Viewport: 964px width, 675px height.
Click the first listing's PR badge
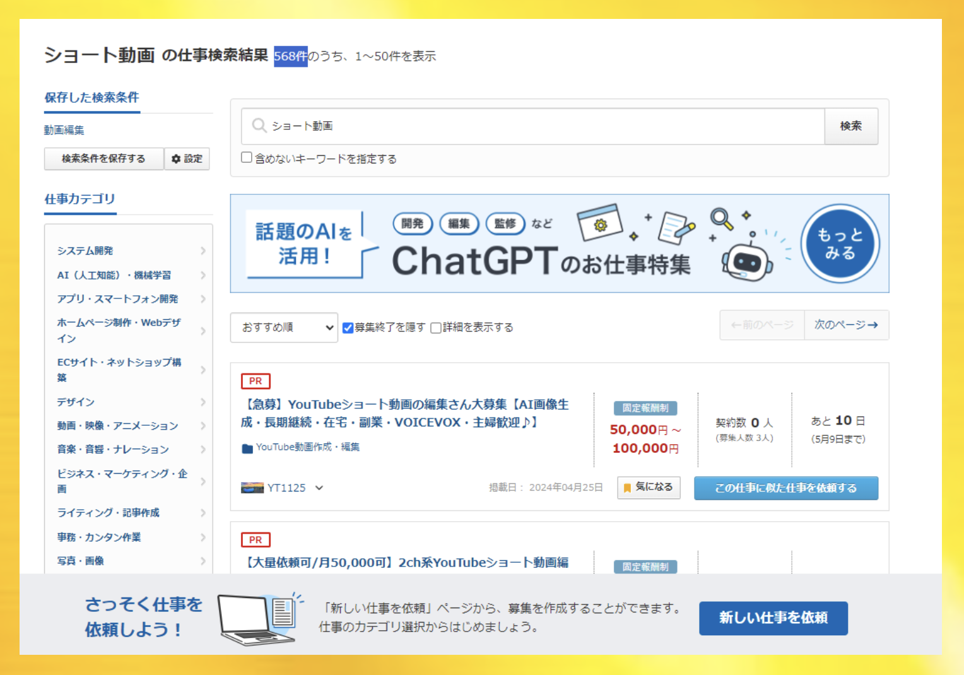pos(256,381)
